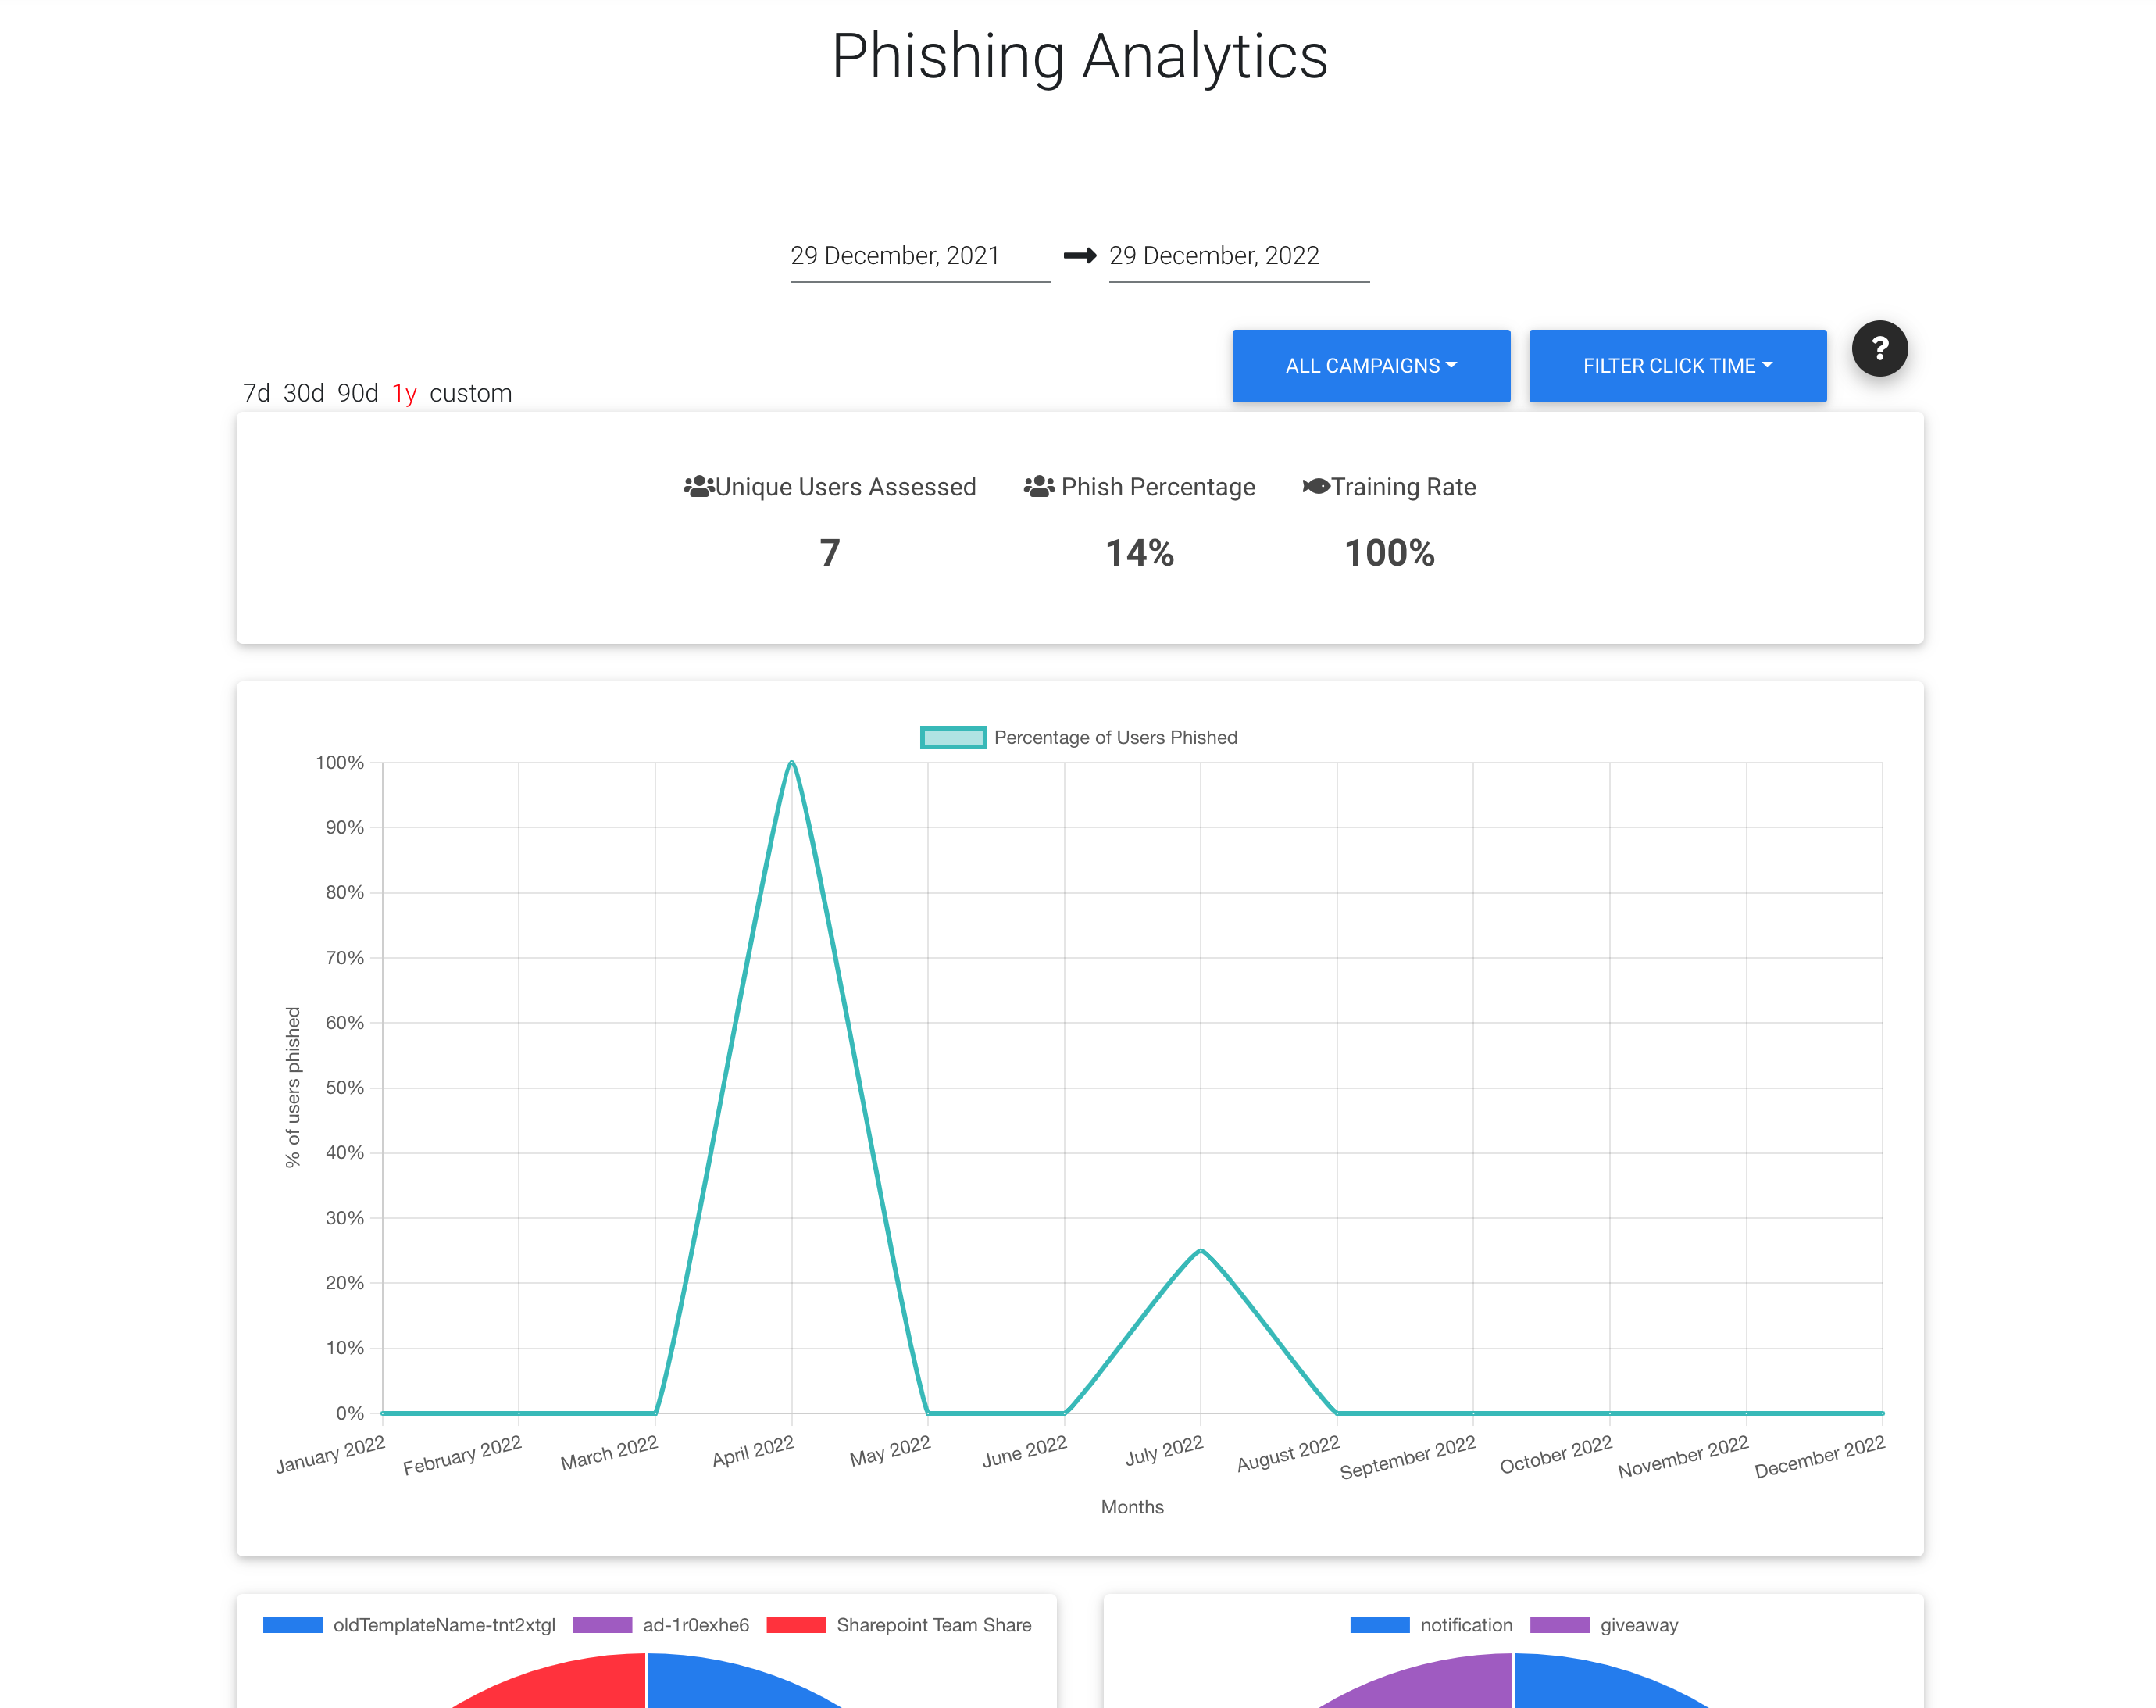The height and width of the screenshot is (1708, 2156).
Task: Choose the 90d range option
Action: (357, 393)
